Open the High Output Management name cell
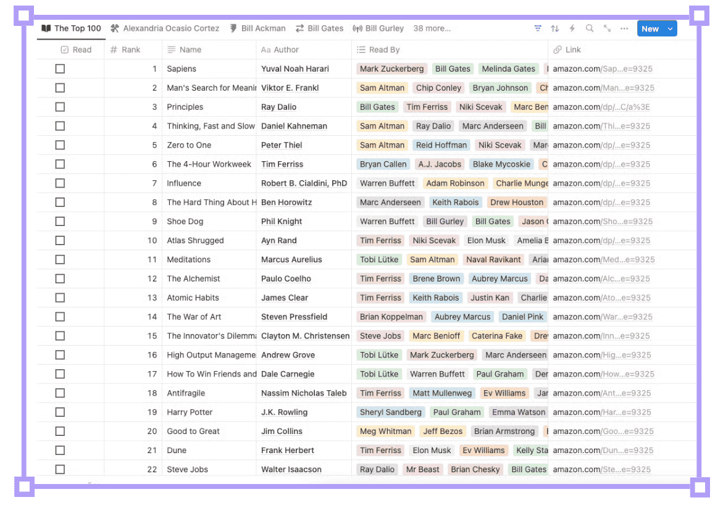The width and height of the screenshot is (723, 505). (x=209, y=355)
